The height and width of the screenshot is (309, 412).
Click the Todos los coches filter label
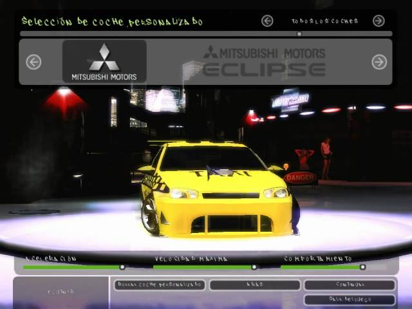(324, 21)
